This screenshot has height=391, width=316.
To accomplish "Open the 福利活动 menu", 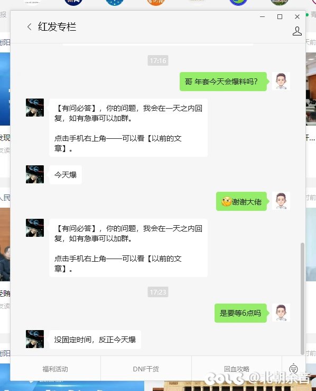I will [55, 369].
